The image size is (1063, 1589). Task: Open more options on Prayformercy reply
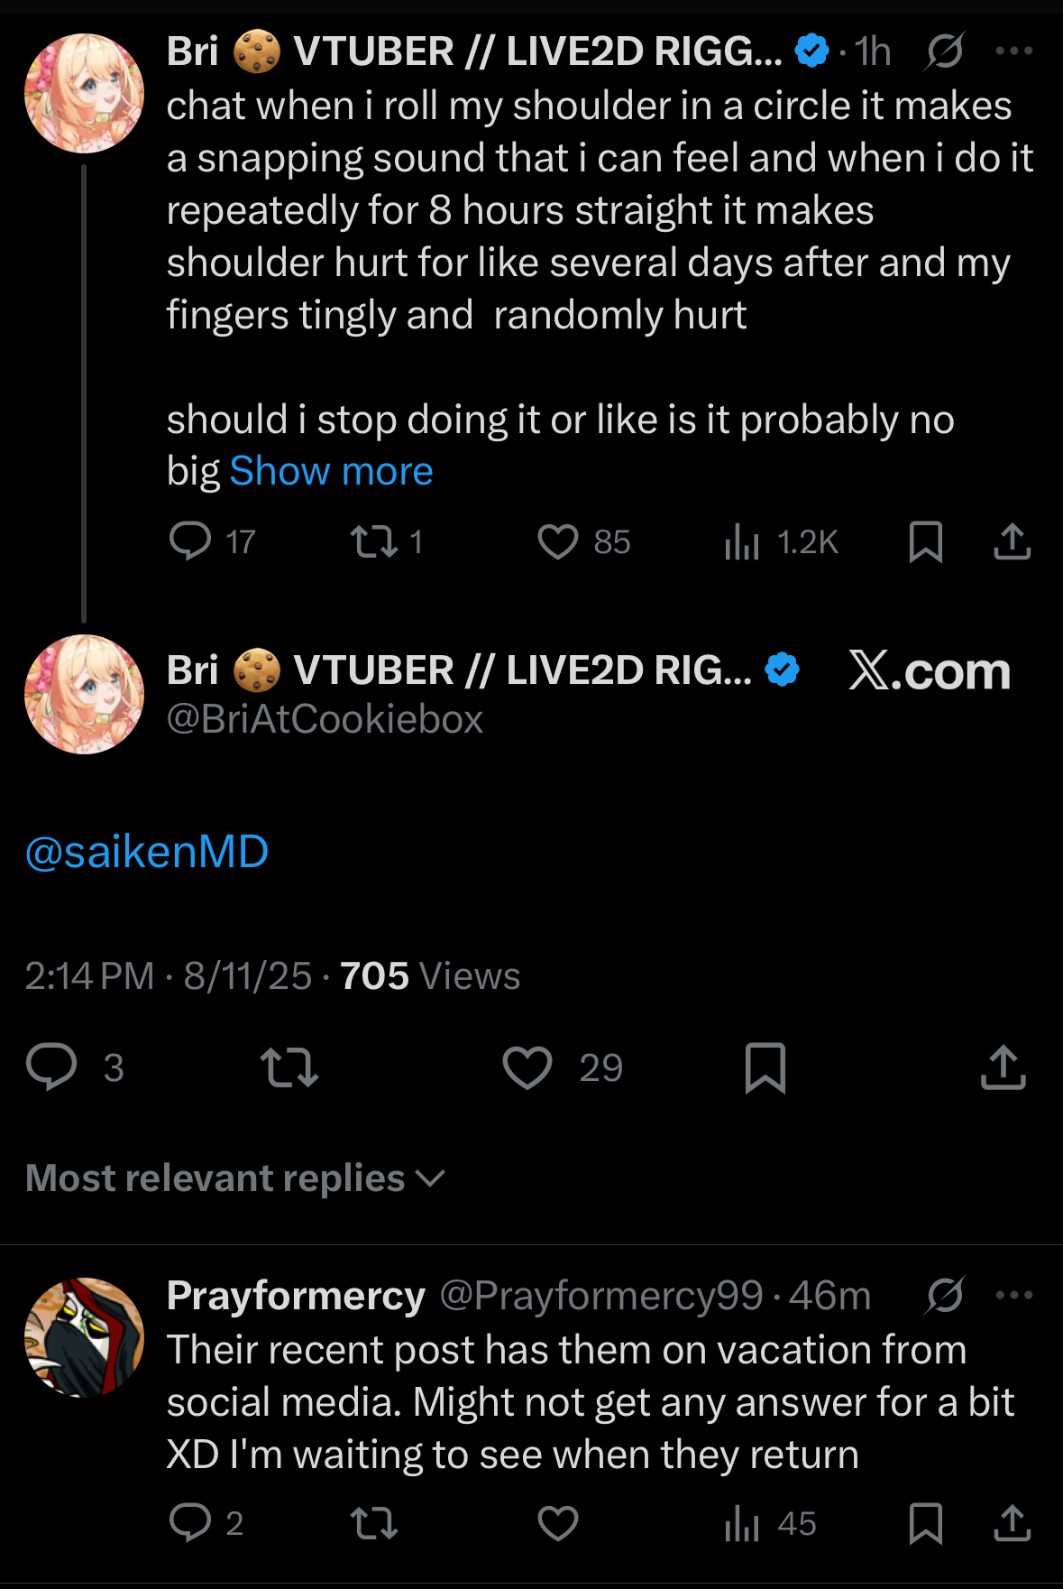[x=1013, y=1296]
